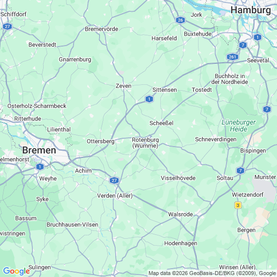Click the A27 shield near Schiffdorf
Viewport: 277px width, 277px height.
(x=7, y=26)
